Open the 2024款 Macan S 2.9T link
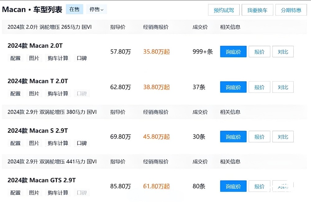311x202 pixels. tap(38, 131)
